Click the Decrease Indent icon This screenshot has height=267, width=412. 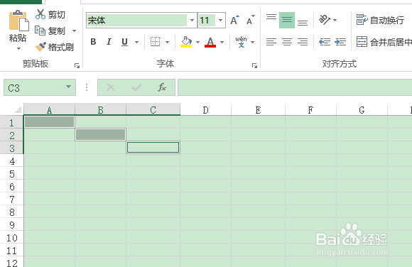(325, 42)
